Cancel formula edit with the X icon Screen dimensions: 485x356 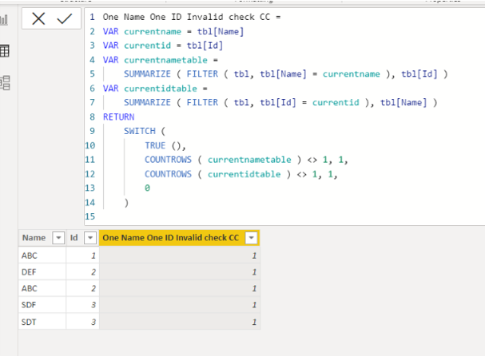click(38, 19)
